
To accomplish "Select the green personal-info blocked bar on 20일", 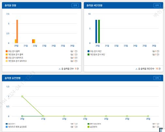I will [x=99, y=32].
